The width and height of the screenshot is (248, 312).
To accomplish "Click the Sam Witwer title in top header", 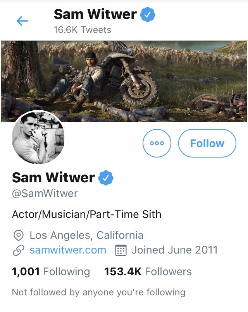I will click(x=95, y=15).
